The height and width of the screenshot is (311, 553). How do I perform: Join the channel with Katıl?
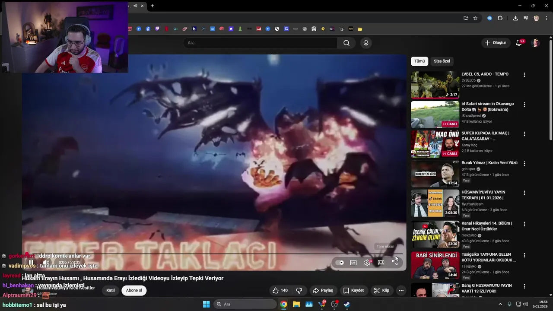click(x=111, y=290)
